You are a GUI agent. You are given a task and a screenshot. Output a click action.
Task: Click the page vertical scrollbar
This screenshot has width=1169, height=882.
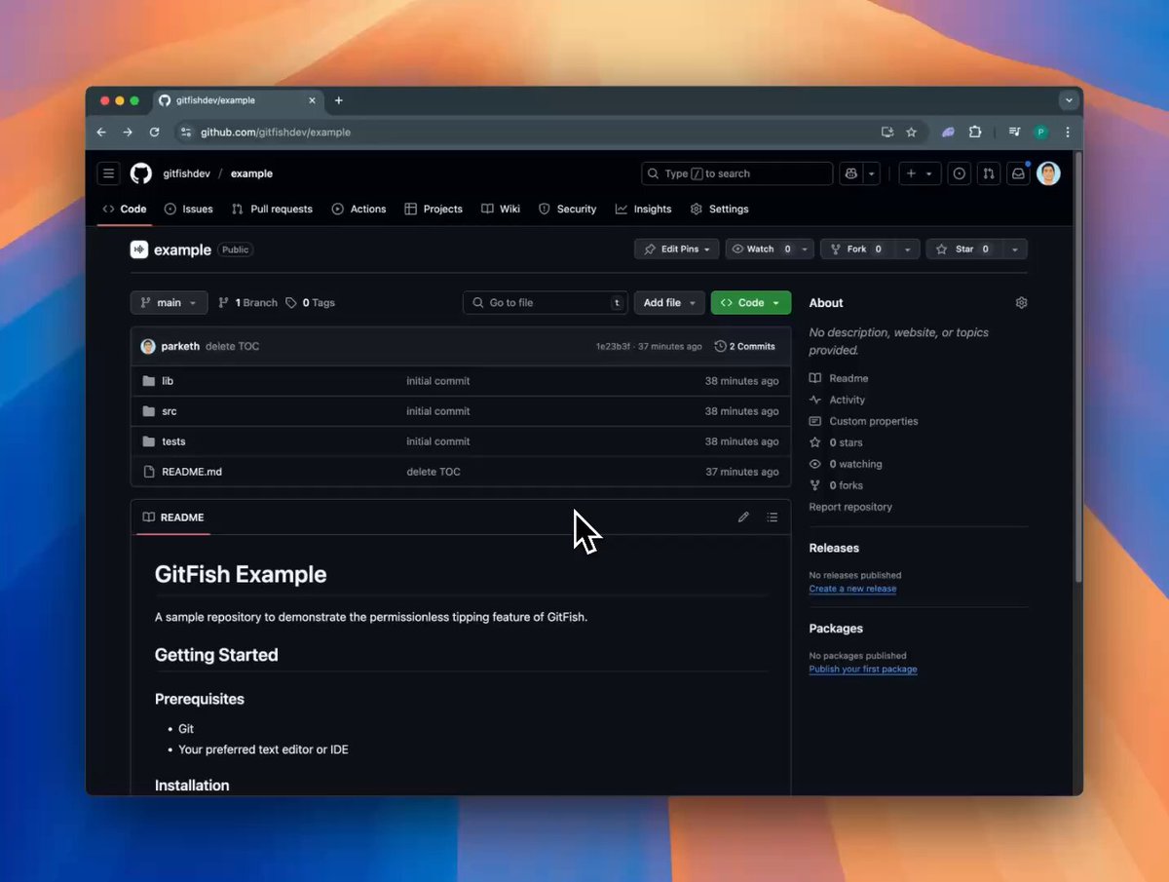tap(1077, 367)
